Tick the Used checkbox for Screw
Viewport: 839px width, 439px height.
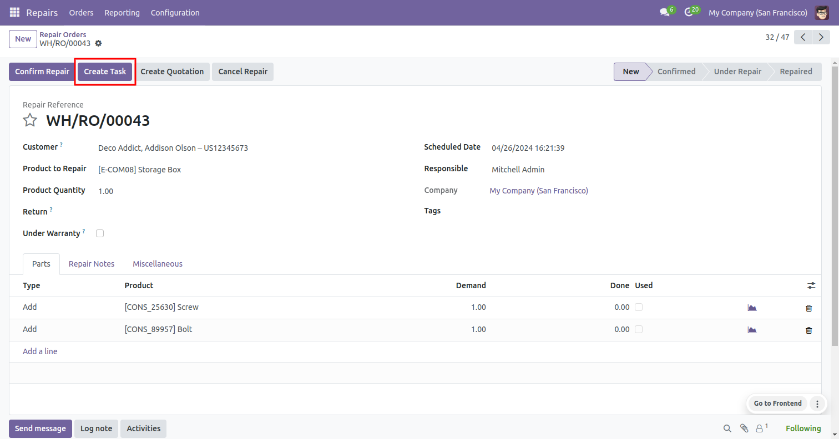pyautogui.click(x=639, y=307)
